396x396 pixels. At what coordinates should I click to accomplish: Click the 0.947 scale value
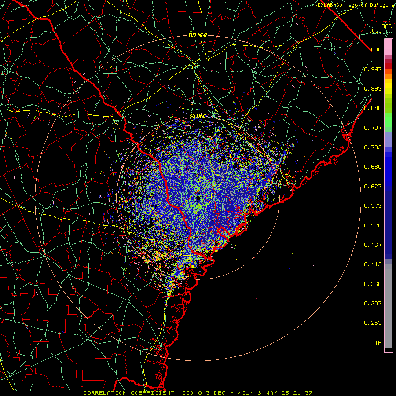point(373,69)
